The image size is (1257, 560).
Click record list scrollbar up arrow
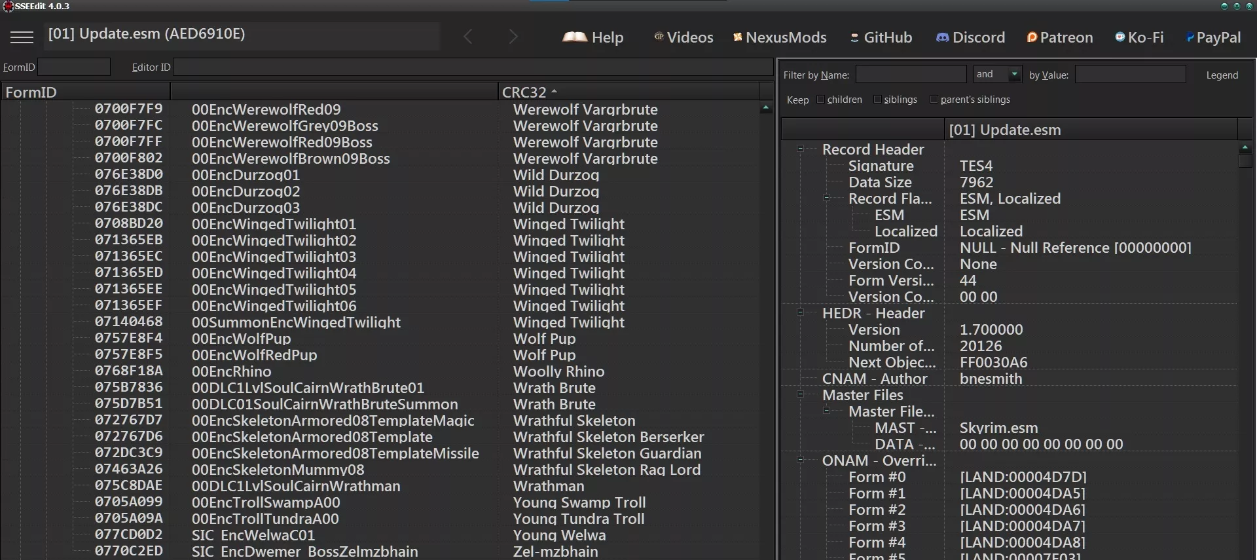[765, 108]
